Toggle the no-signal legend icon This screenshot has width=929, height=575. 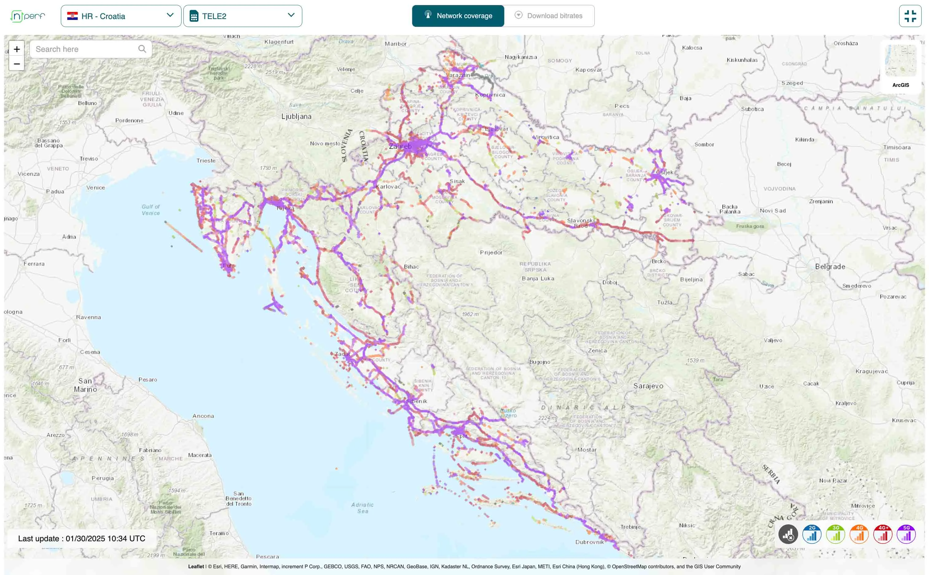click(788, 534)
